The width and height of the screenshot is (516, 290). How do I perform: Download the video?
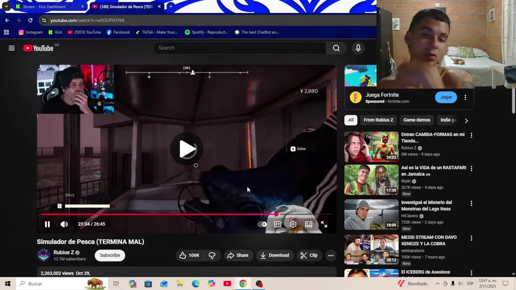(275, 255)
